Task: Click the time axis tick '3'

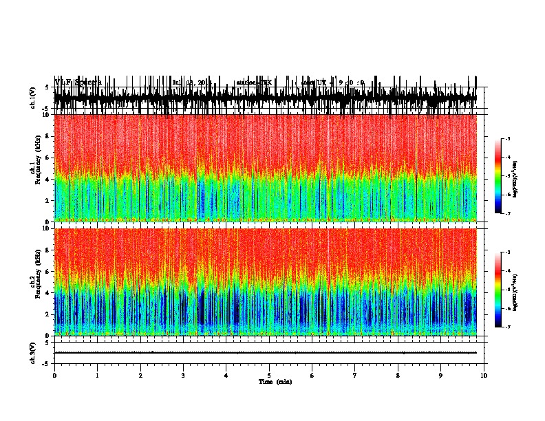Action: [183, 376]
